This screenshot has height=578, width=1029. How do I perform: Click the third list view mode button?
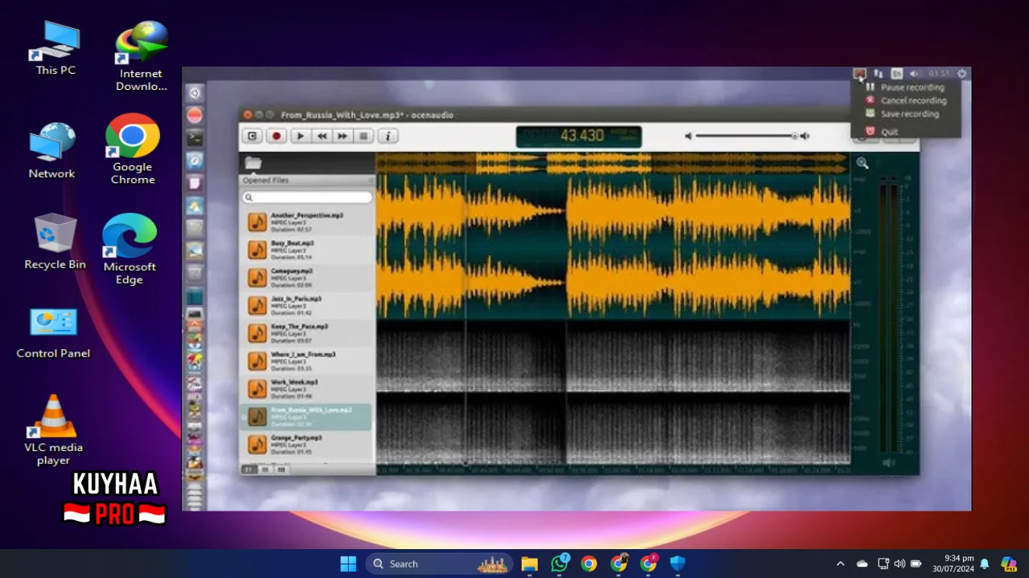coord(281,469)
